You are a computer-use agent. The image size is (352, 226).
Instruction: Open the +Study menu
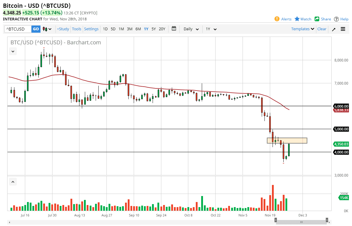[x=63, y=29]
